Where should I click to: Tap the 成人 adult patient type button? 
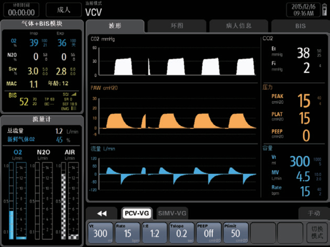(x=63, y=10)
